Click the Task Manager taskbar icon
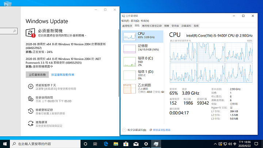The image size is (263, 148). coord(156,144)
